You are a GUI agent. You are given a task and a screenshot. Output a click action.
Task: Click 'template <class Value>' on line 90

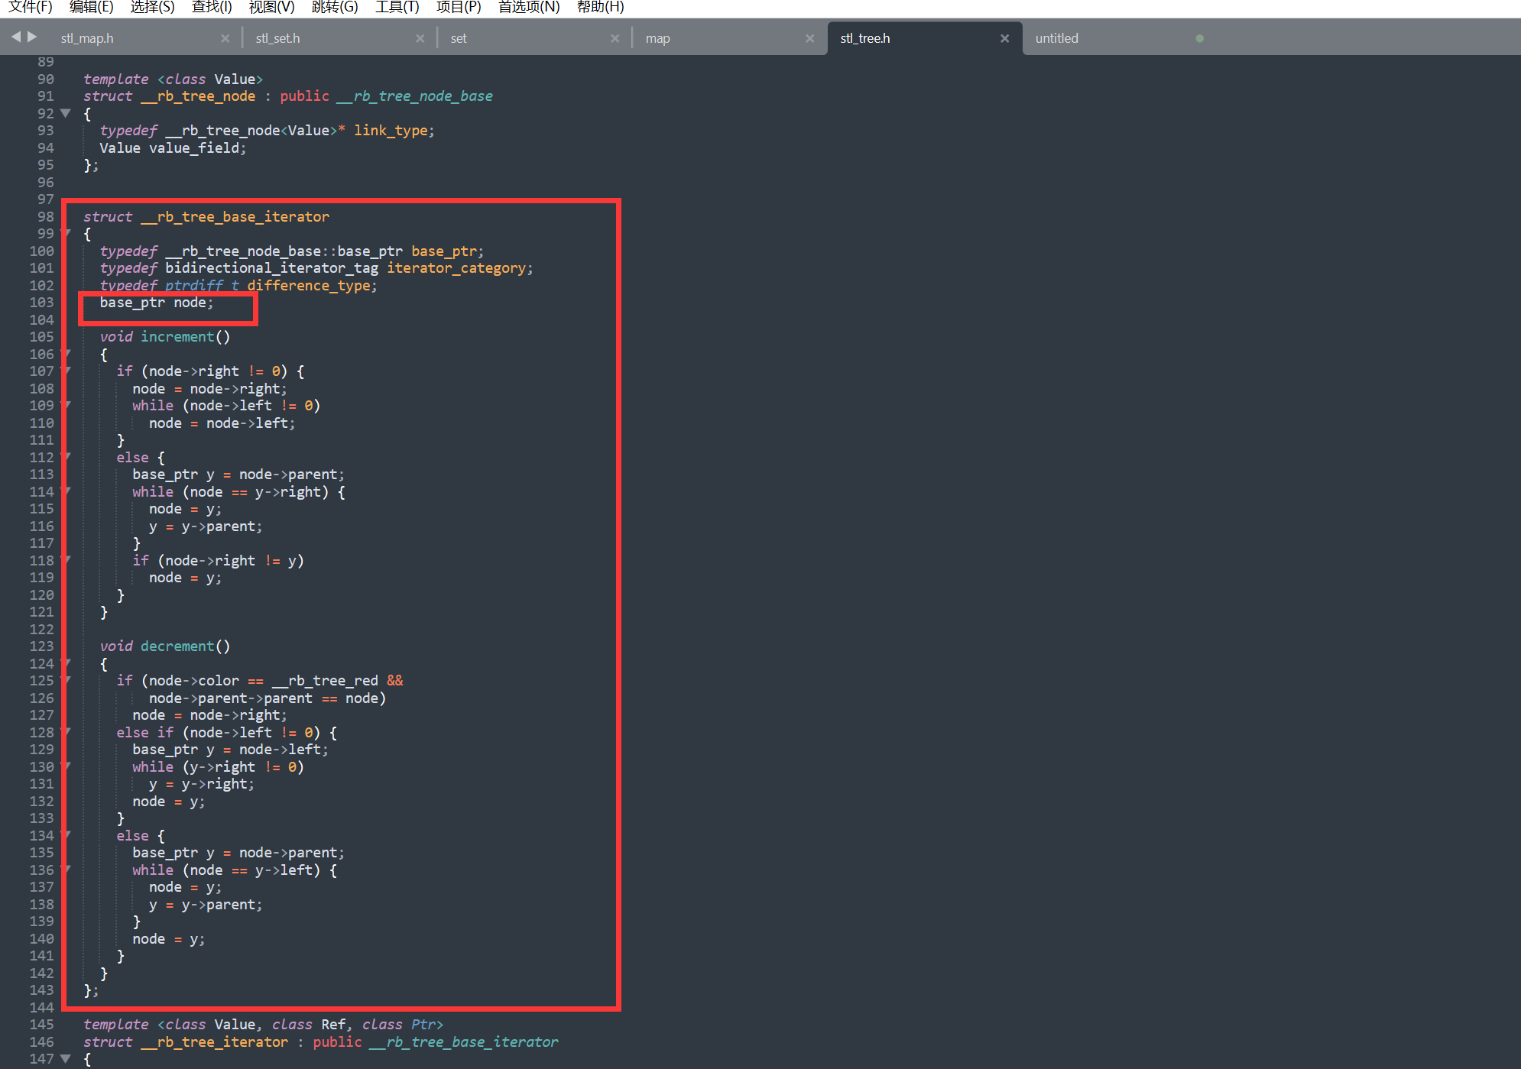coord(173,79)
